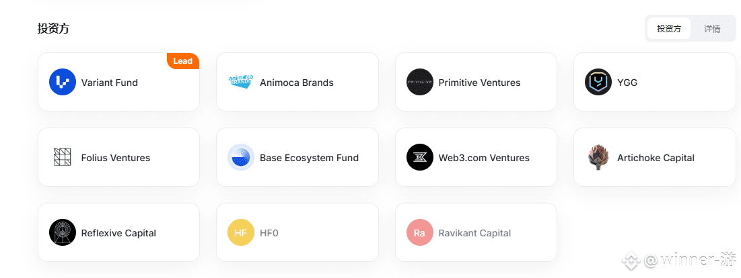Click the Artichoke Capital artichoke image
Screen dimensions: 741x278
[x=598, y=157]
